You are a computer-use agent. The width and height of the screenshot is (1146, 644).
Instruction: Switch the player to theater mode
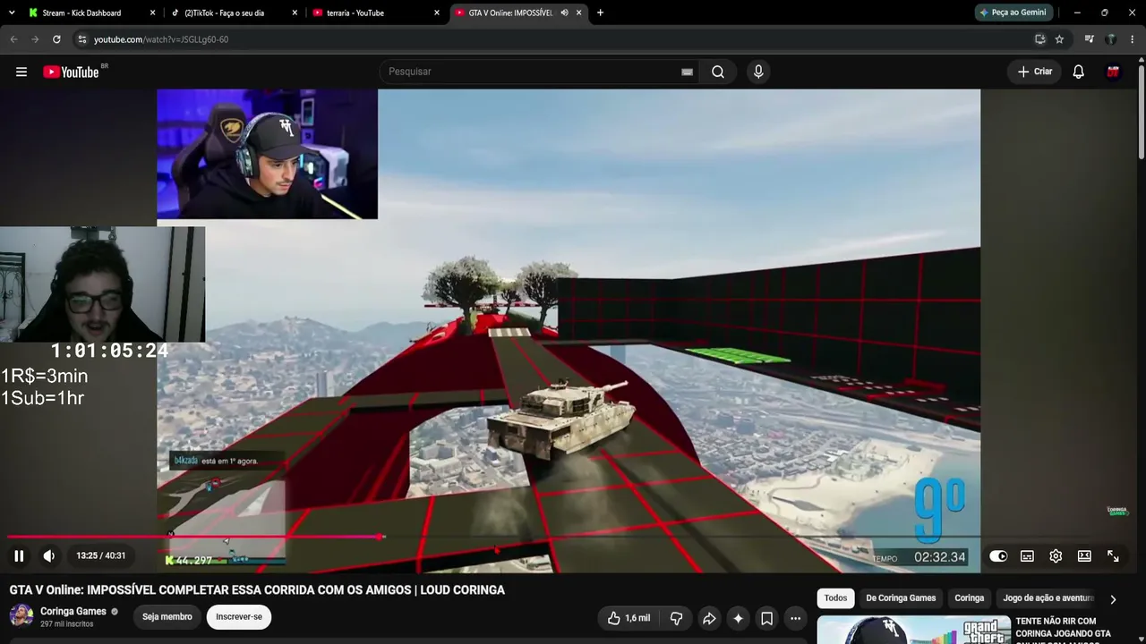[x=1084, y=556]
